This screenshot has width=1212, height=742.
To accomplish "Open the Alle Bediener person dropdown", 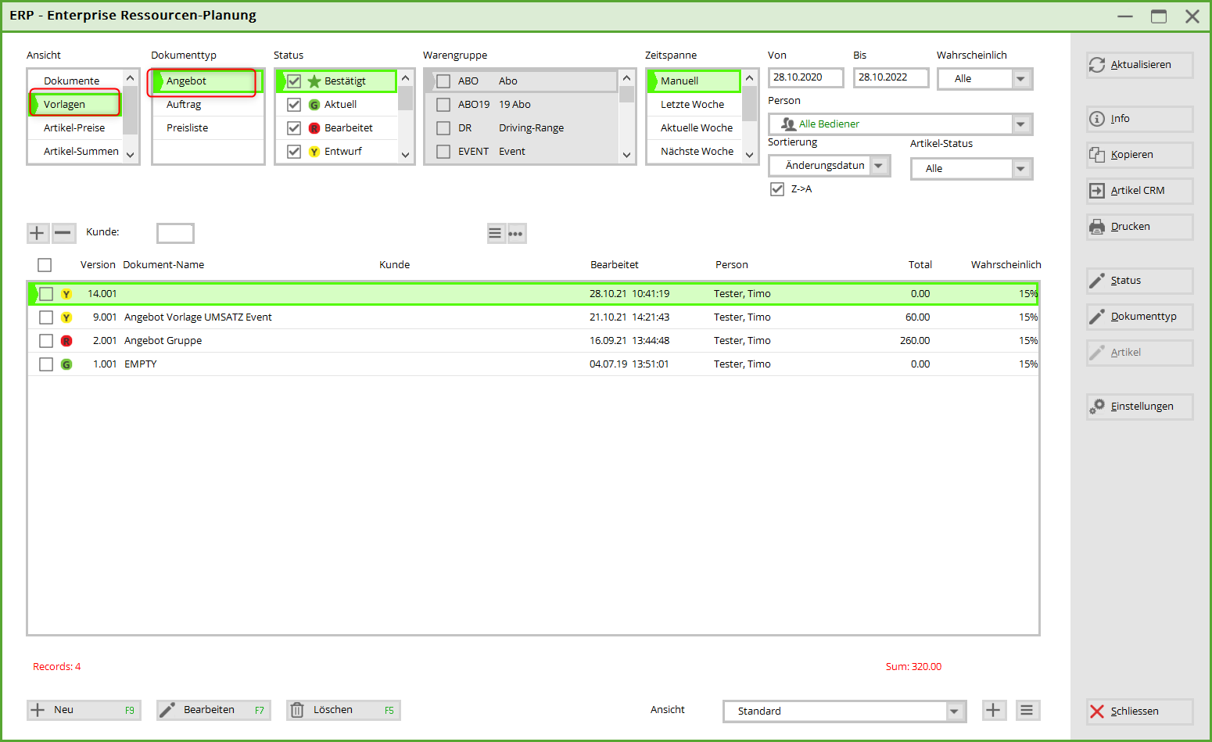I will tap(1020, 124).
